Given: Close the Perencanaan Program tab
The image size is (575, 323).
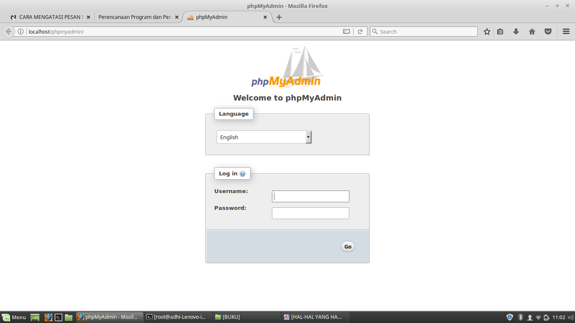Looking at the screenshot, I should point(177,17).
